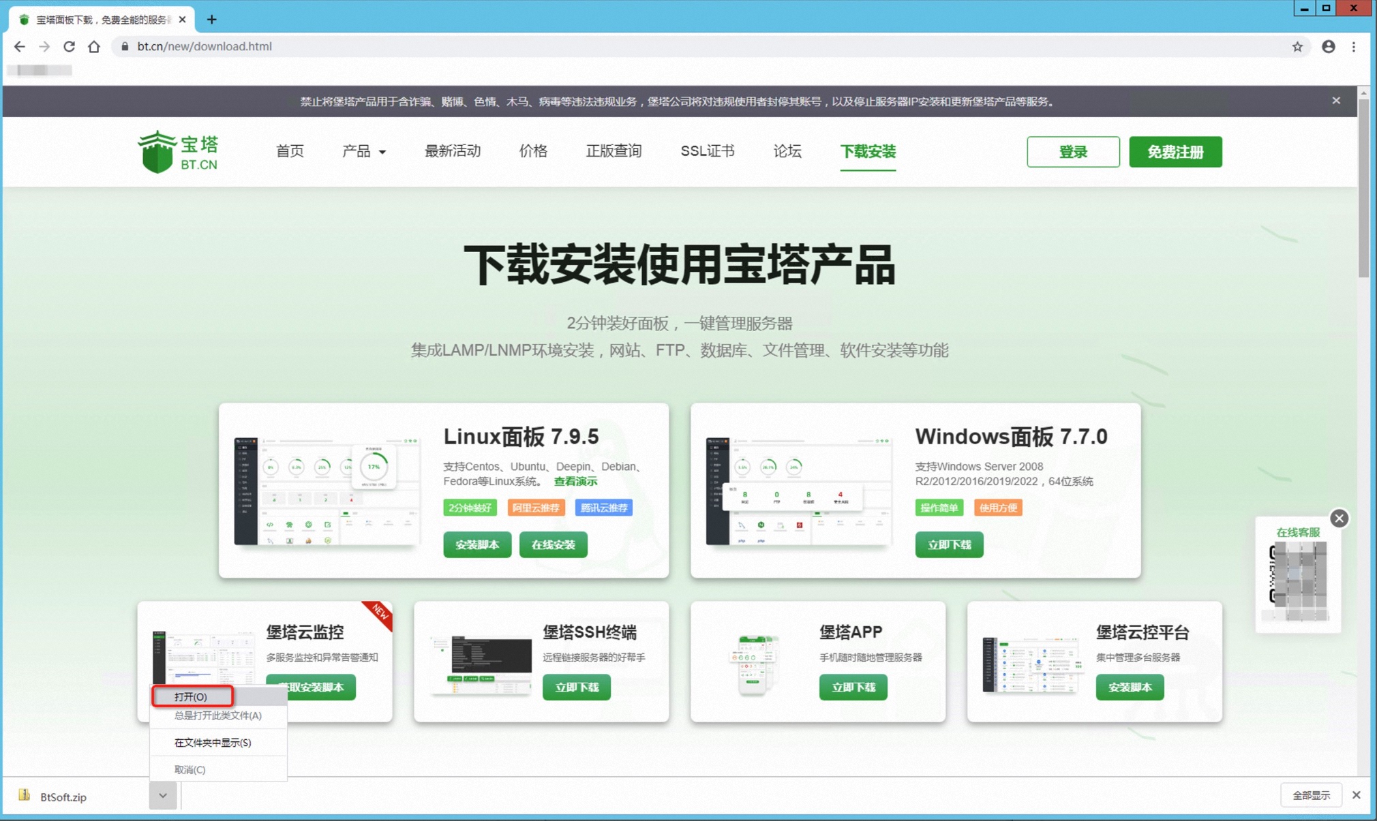This screenshot has height=821, width=1377.
Task: Select 打开(O) from context menu
Action: tap(192, 696)
